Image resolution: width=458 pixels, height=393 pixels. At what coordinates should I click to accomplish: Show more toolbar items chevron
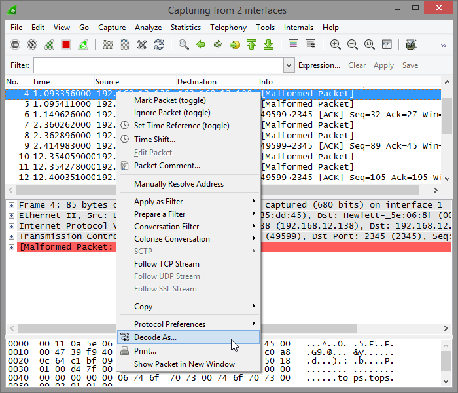[444, 45]
